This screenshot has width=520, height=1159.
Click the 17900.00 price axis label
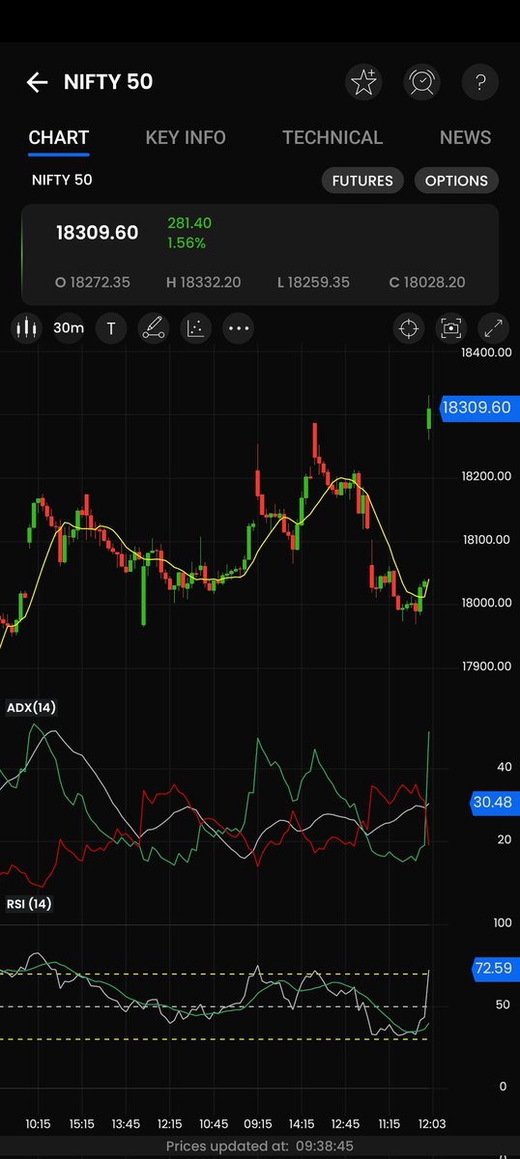coord(486,666)
